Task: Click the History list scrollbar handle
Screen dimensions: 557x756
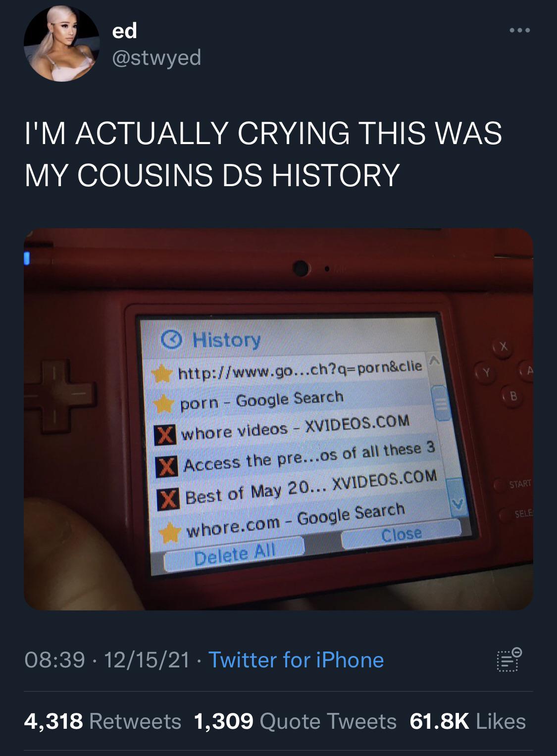Action: point(441,403)
